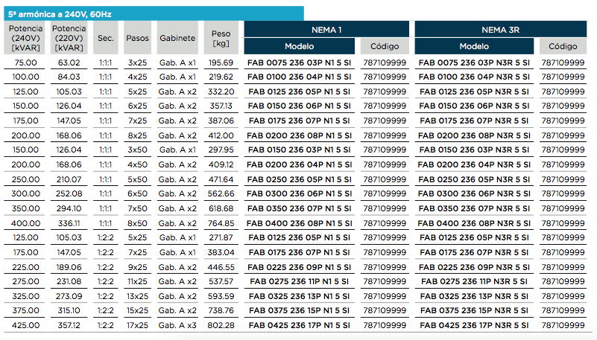The width and height of the screenshot is (597, 340).
Task: Click the steps cell '13x25'
Action: click(x=137, y=296)
